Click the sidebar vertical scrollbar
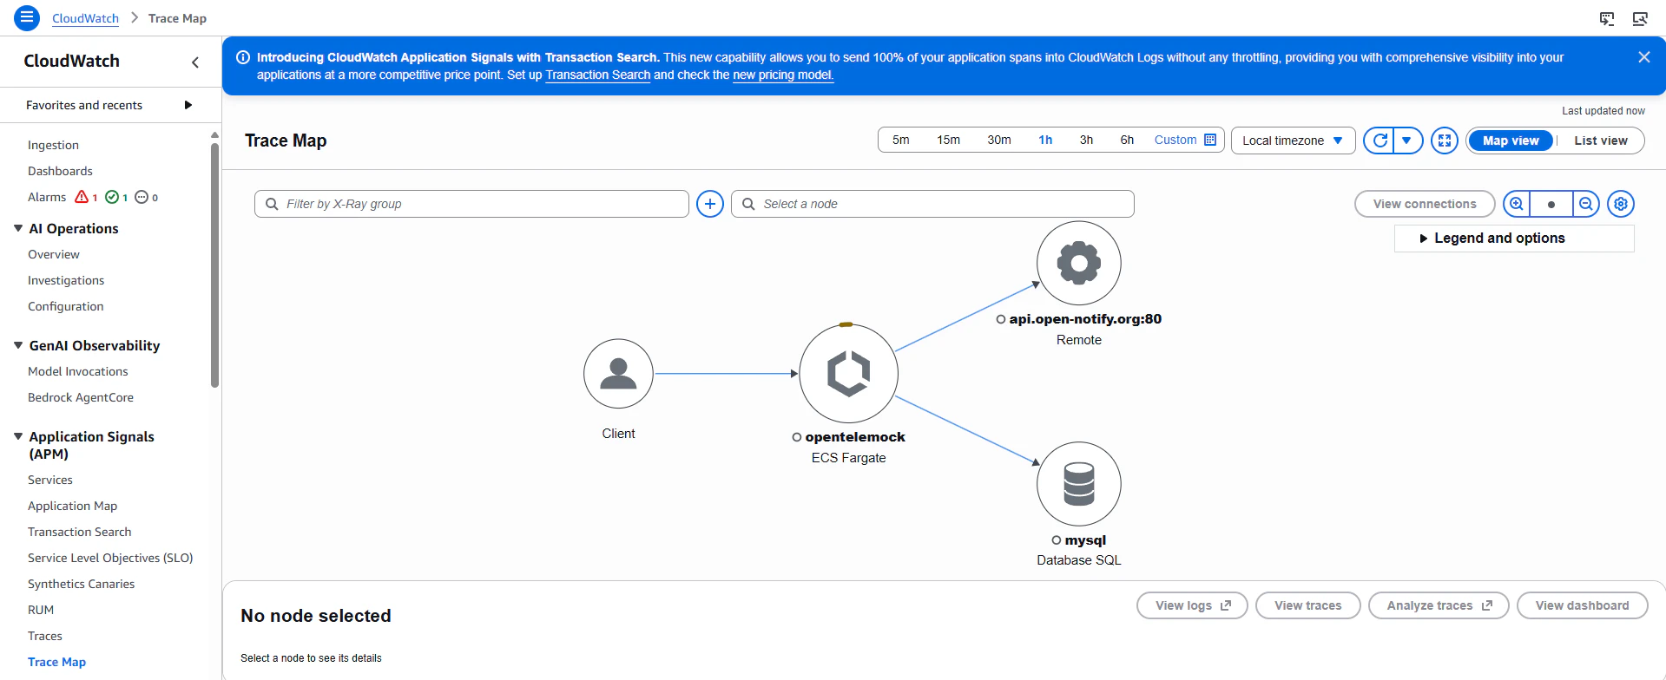1666x680 pixels. [214, 265]
